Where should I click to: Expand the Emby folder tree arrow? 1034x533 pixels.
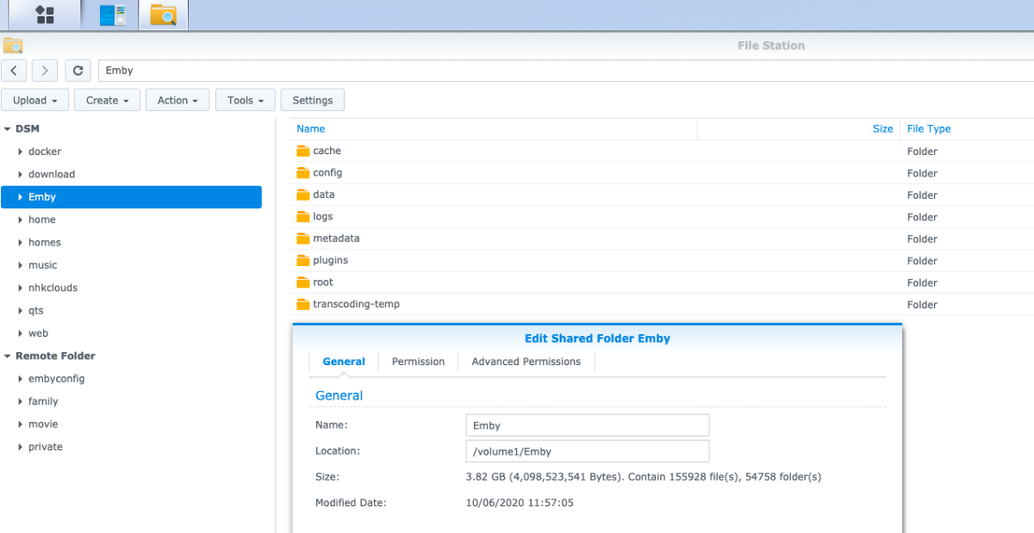(20, 197)
